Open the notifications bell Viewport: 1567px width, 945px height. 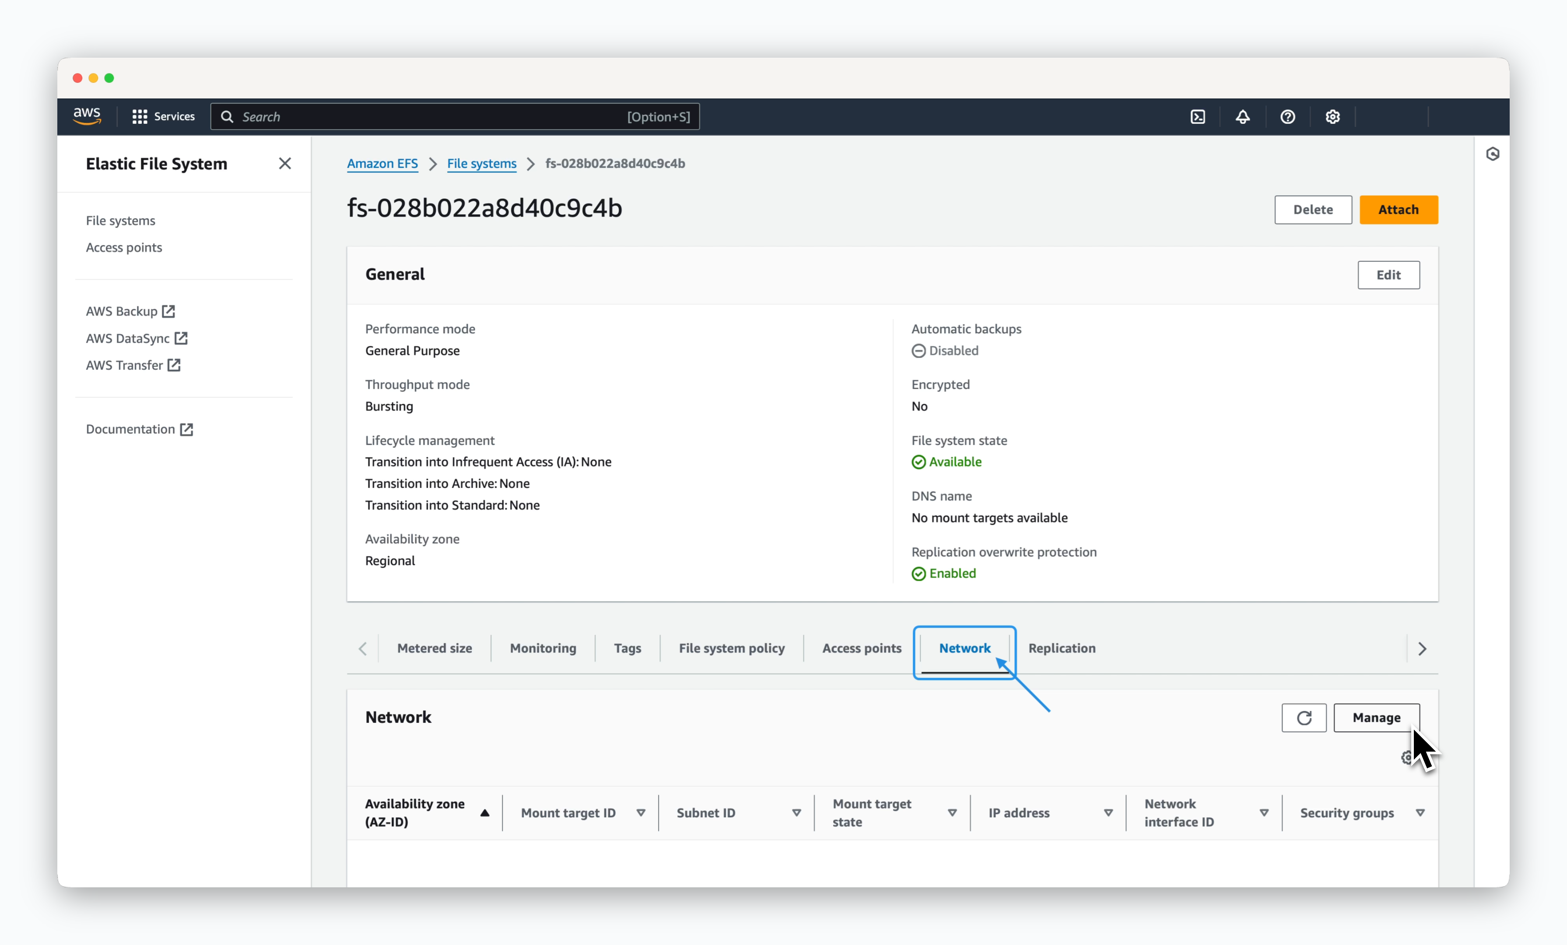[x=1243, y=116]
